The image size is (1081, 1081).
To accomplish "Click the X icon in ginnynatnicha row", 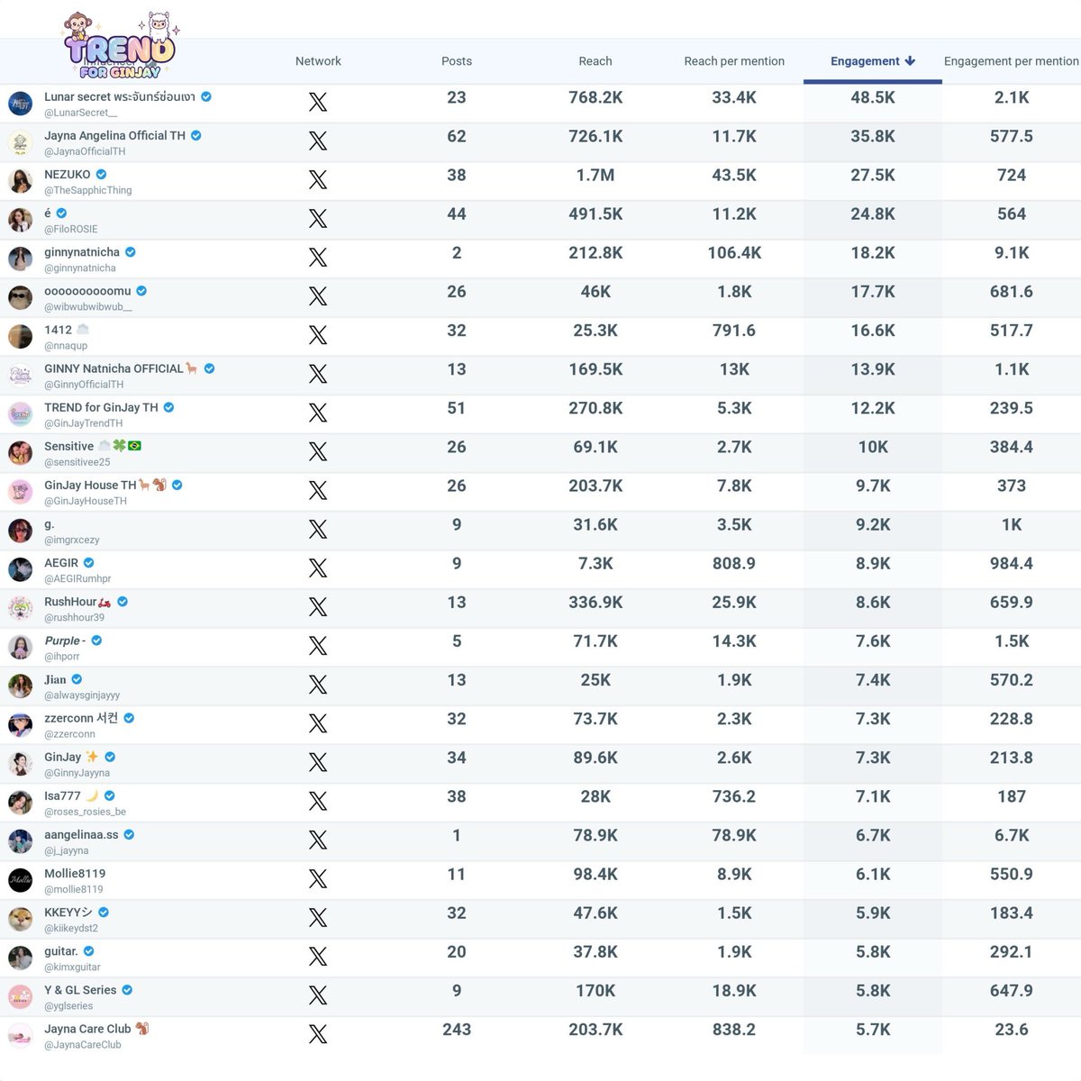I will (318, 257).
